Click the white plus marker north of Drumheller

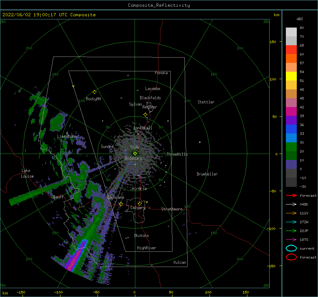(x=200, y=142)
